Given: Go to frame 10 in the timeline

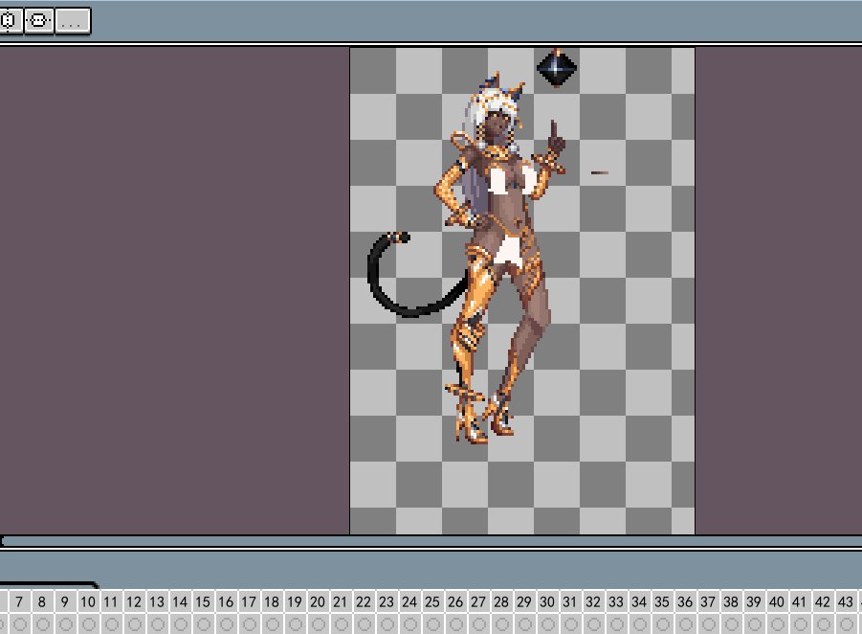Looking at the screenshot, I should (88, 601).
